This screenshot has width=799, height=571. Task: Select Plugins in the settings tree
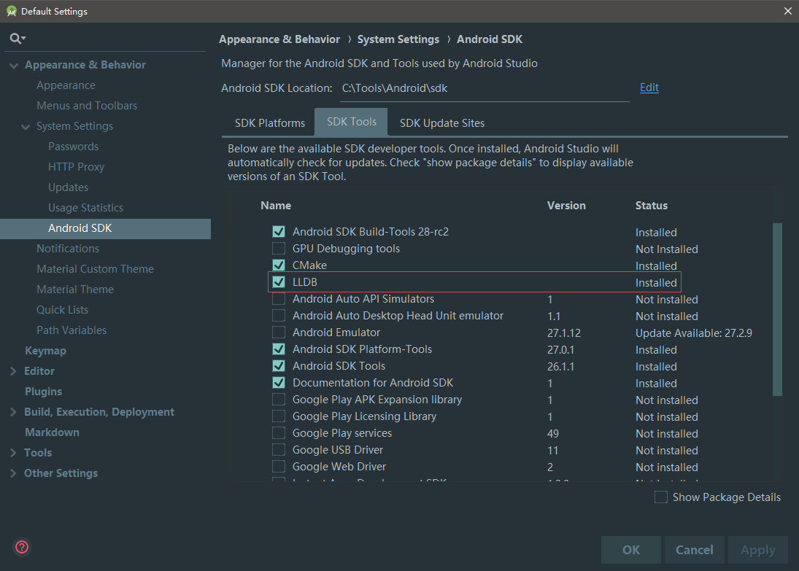point(43,391)
